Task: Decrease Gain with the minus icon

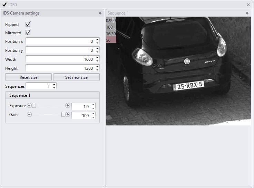Action: [x=29, y=114]
